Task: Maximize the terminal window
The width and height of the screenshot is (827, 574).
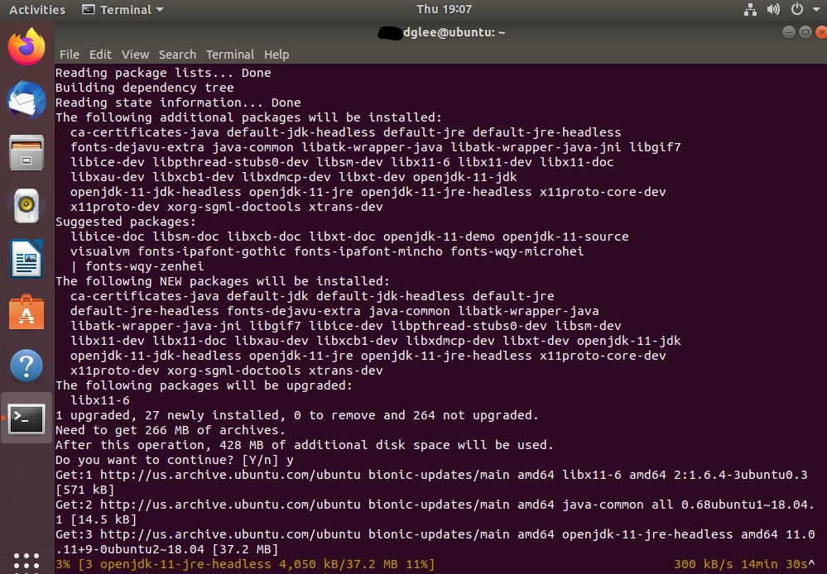Action: 805,32
